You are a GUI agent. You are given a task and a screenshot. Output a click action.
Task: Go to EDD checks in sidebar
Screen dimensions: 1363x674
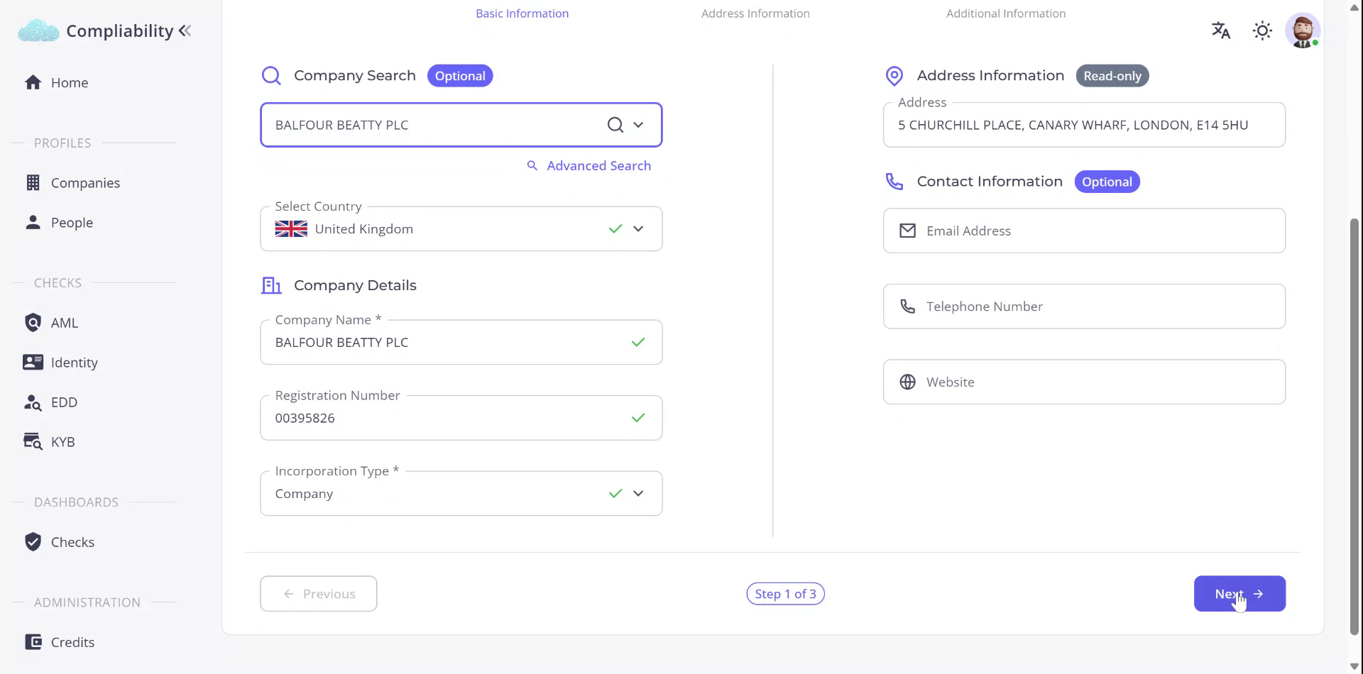64,402
